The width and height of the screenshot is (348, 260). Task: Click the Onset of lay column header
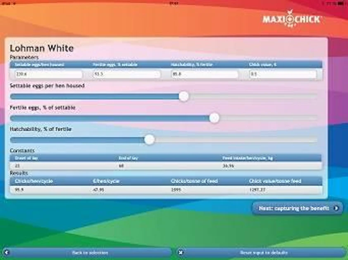[x=26, y=158]
